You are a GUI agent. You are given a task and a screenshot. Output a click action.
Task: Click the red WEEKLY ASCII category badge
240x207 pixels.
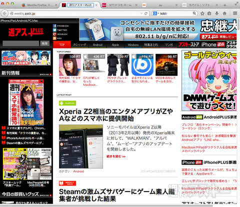[67, 183]
